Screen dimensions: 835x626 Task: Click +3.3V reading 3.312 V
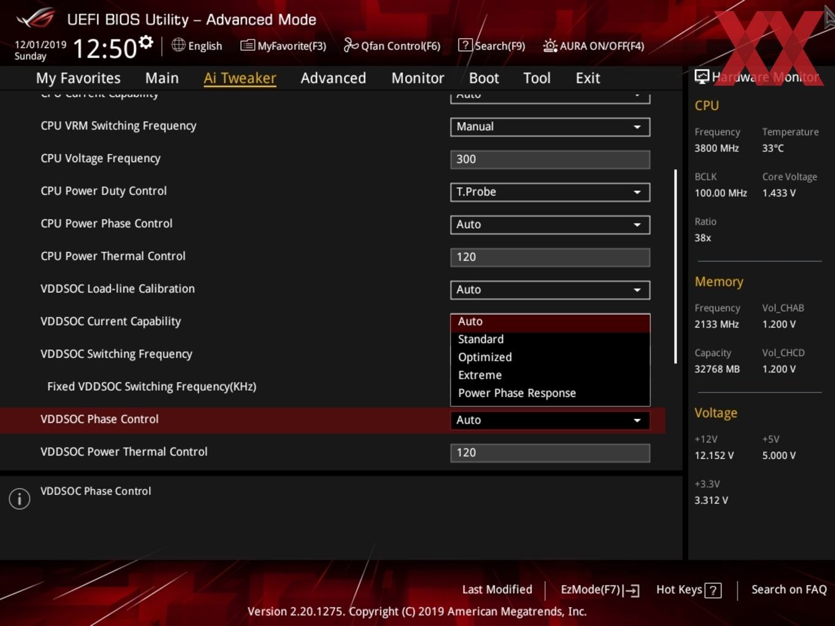(711, 500)
